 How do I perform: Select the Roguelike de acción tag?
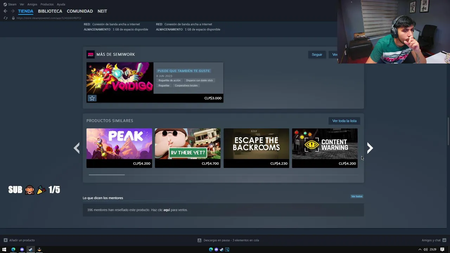[x=169, y=80]
